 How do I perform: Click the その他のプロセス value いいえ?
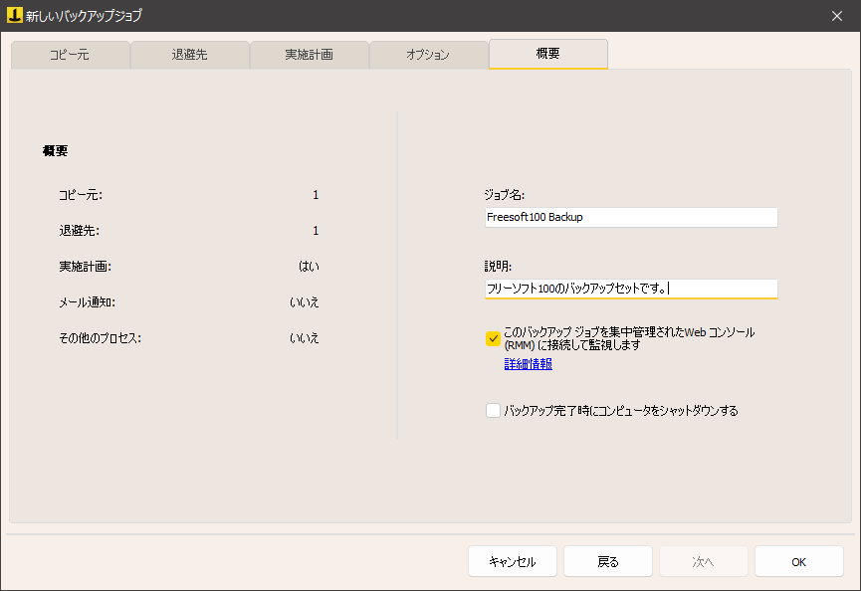pos(305,338)
